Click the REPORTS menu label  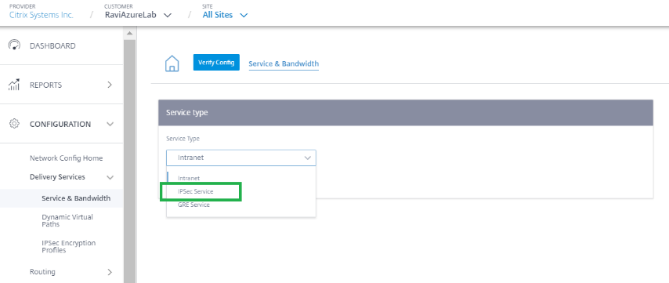(45, 85)
